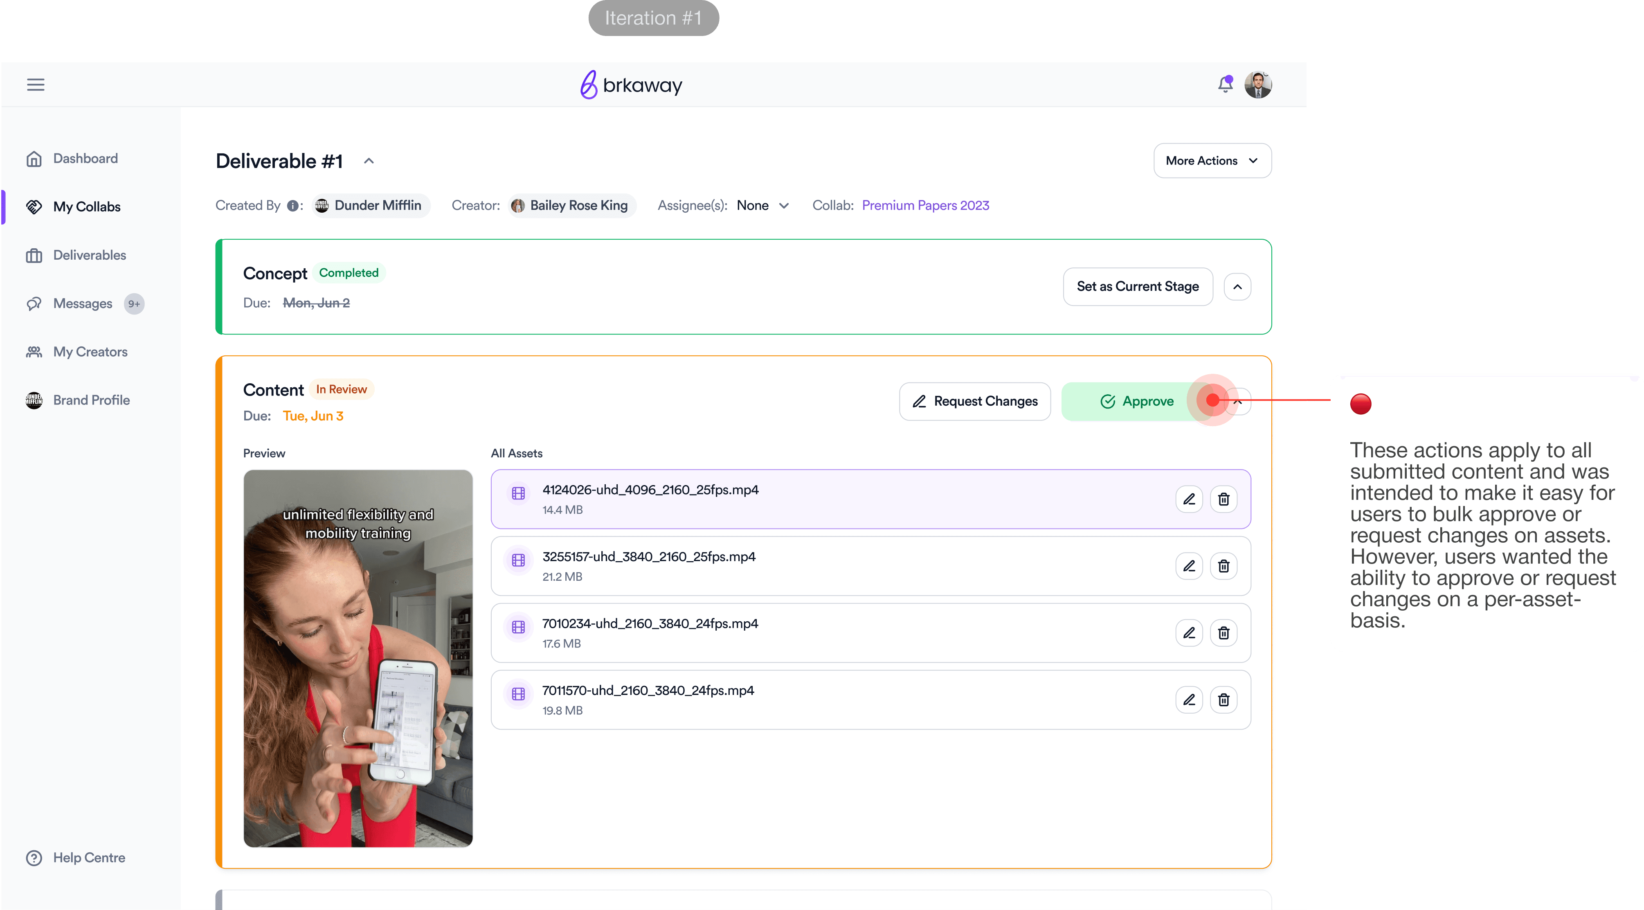This screenshot has width=1644, height=910.
Task: Open the More Actions dropdown
Action: (1212, 161)
